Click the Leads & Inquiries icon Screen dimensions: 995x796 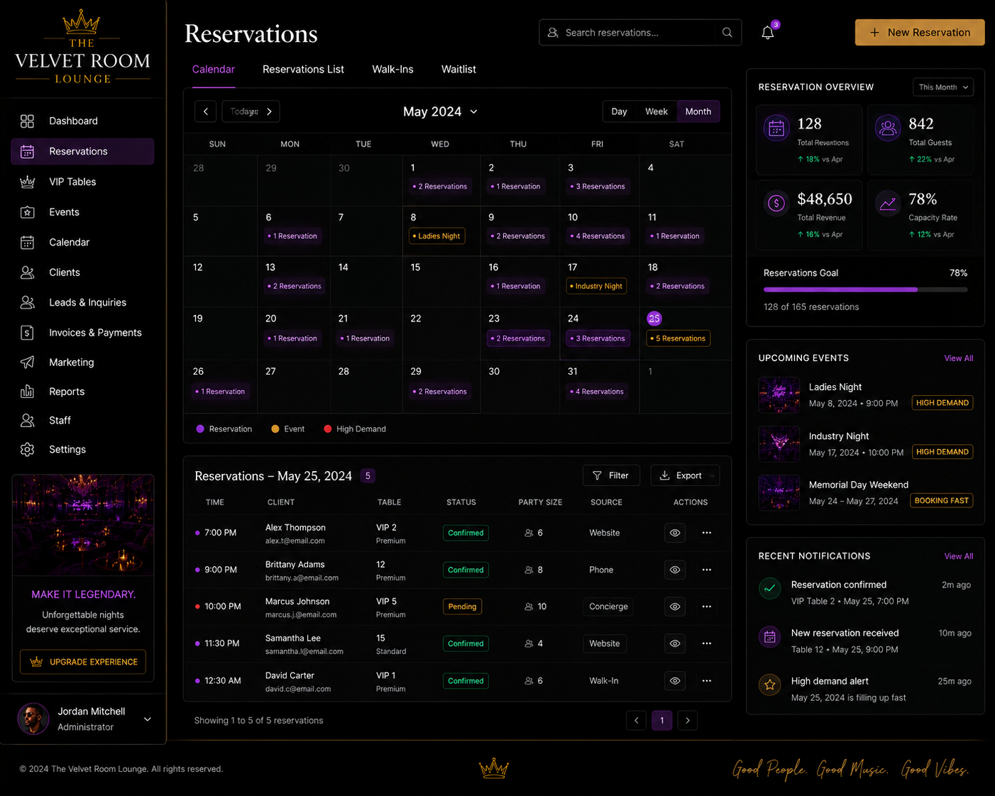27,302
